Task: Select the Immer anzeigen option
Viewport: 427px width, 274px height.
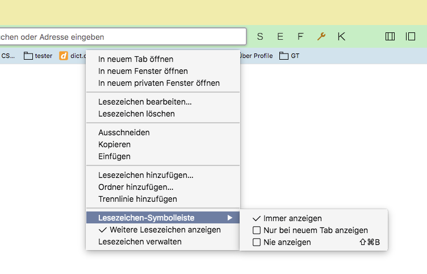Action: tap(292, 218)
